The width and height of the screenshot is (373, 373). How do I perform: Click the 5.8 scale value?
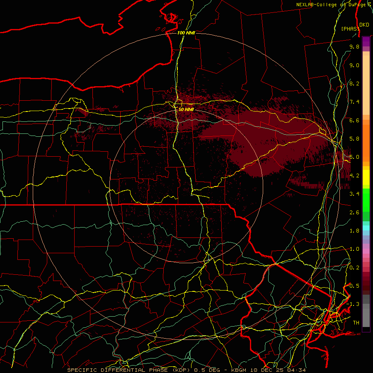(x=354, y=139)
